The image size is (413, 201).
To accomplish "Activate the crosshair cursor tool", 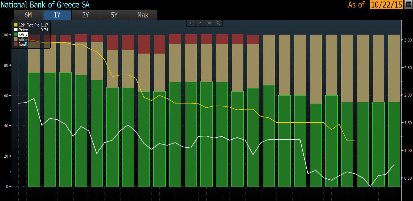I will (x=191, y=23).
